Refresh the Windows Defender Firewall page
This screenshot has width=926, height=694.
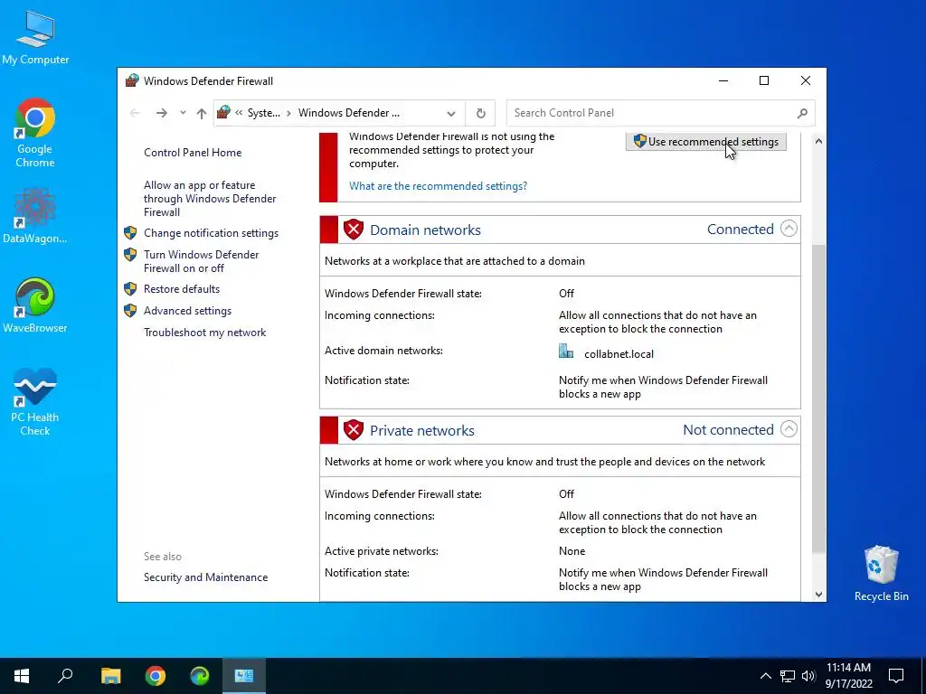pyautogui.click(x=481, y=113)
